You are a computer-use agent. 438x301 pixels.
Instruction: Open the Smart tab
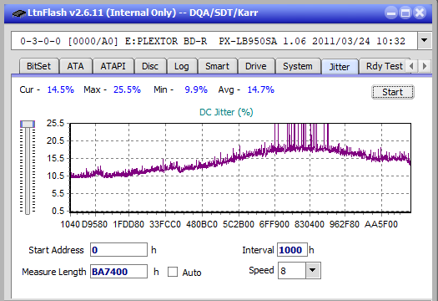pyautogui.click(x=217, y=66)
